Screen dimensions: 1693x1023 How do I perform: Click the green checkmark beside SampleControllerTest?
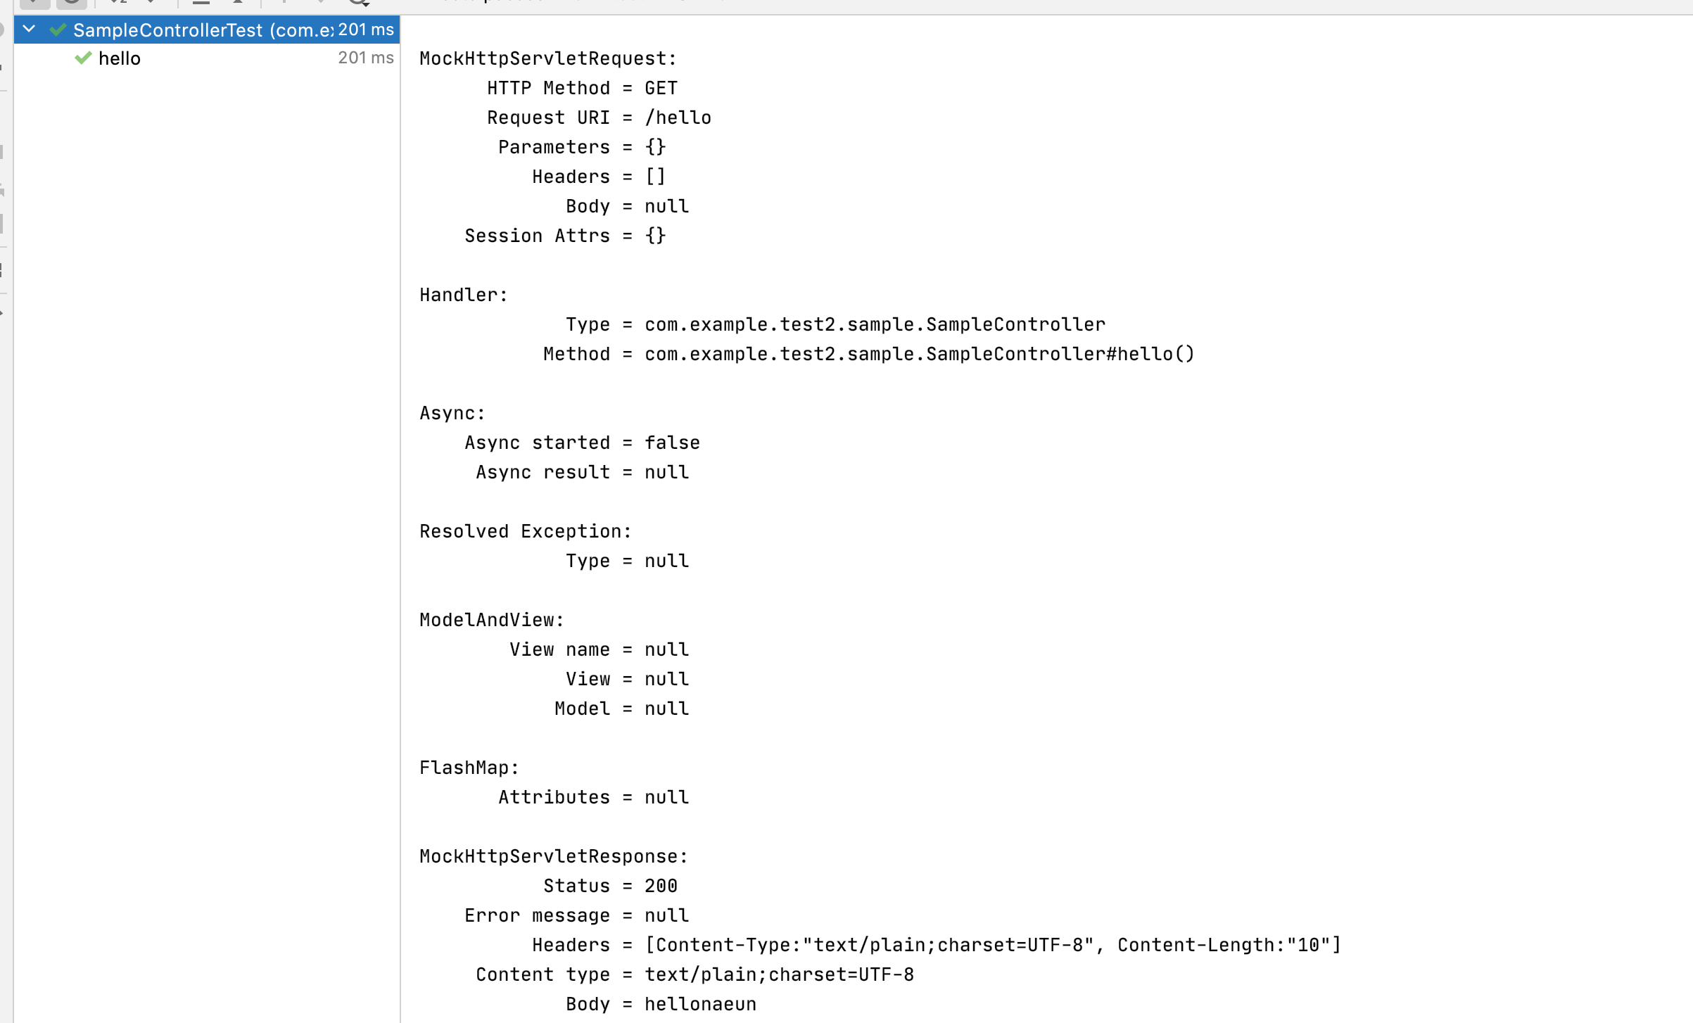58,30
